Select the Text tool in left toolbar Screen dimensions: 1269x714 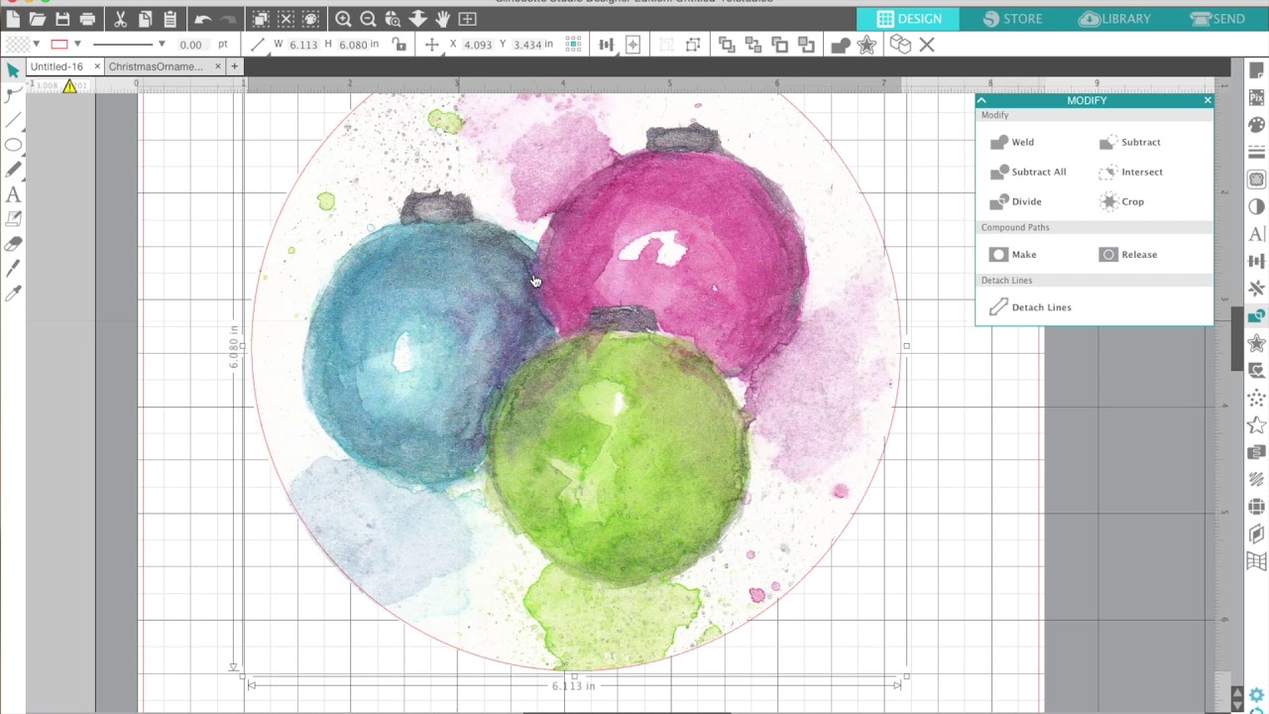[x=13, y=195]
